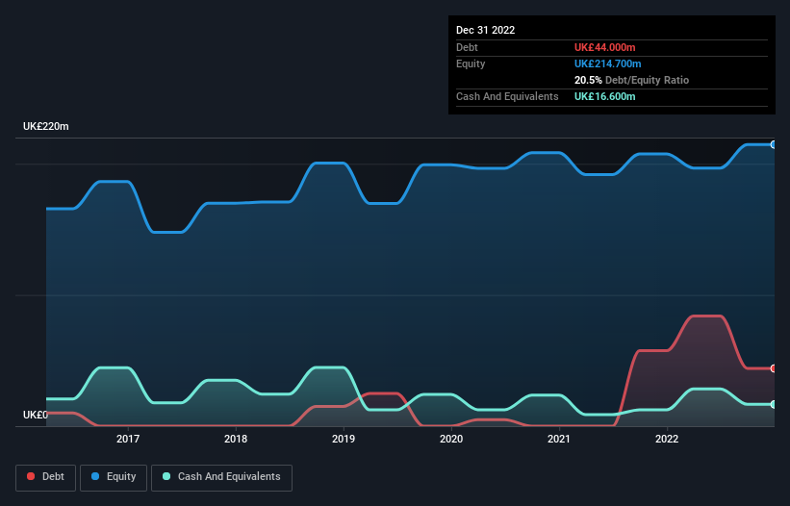The width and height of the screenshot is (790, 506).
Task: Toggle Cash And Equivalents legend button
Action: (x=221, y=477)
